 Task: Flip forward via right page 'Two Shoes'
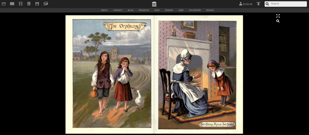coord(197,75)
